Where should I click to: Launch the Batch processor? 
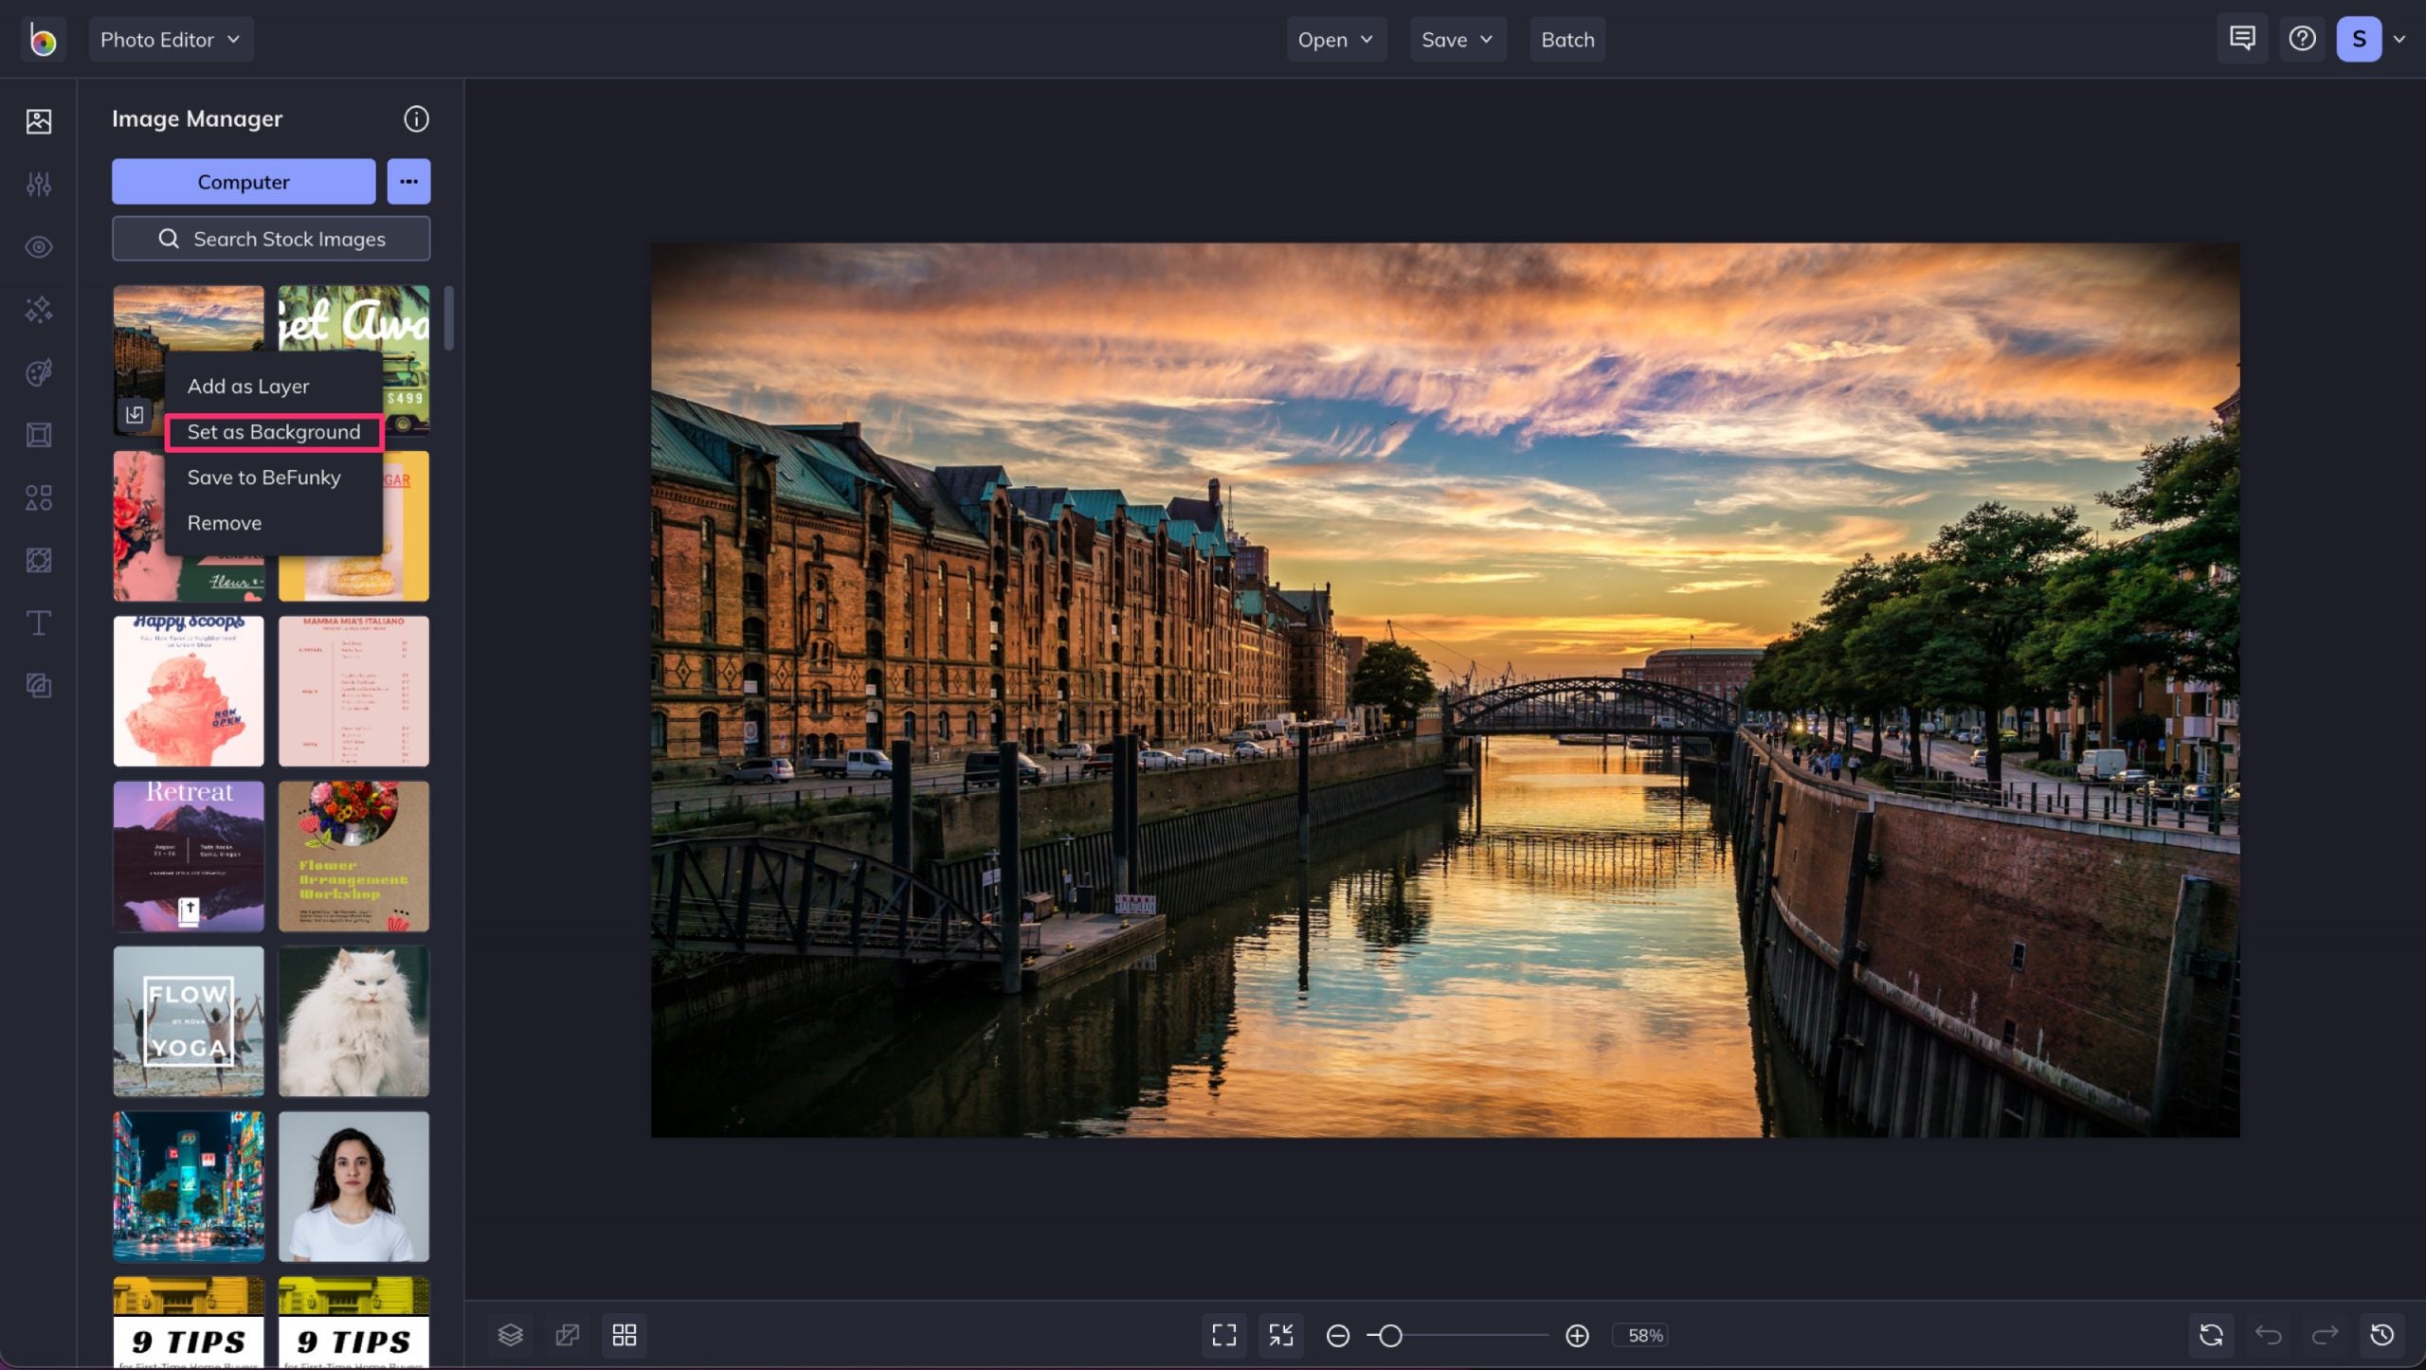[1567, 39]
